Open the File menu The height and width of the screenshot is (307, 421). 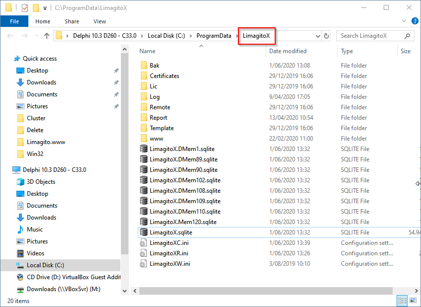[x=14, y=21]
